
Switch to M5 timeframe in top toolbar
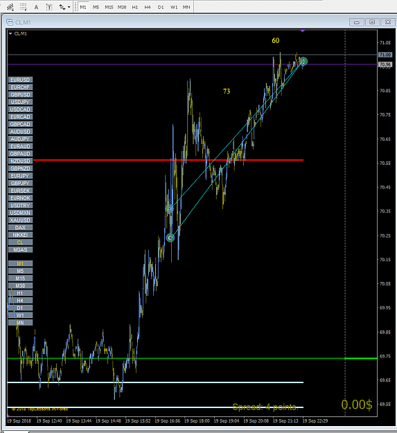click(96, 7)
